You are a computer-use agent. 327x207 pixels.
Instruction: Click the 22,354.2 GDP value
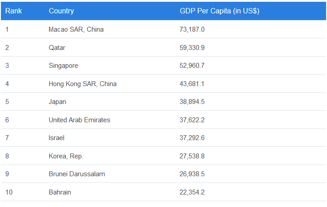[192, 192]
